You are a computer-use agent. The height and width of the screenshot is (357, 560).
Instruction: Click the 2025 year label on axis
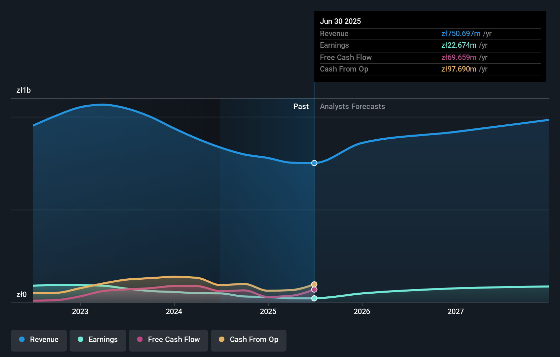pyautogui.click(x=268, y=311)
